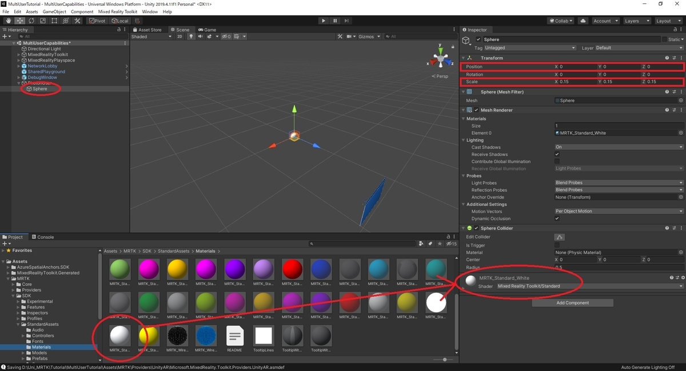The height and width of the screenshot is (371, 686).
Task: Click the Position Y field
Action: 621,67
